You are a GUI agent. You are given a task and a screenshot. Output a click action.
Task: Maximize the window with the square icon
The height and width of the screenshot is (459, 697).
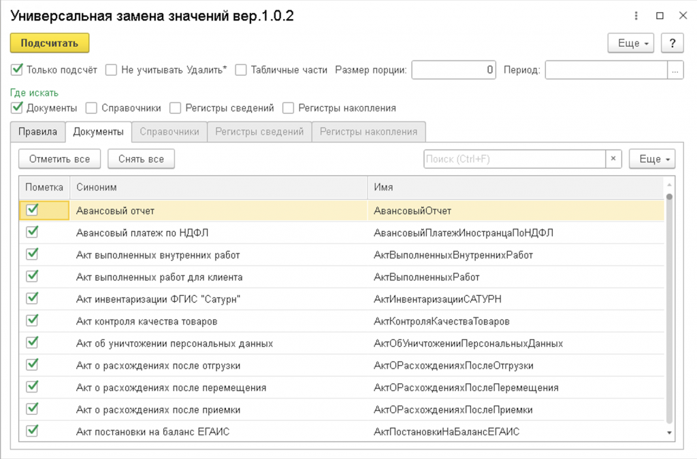pos(660,16)
